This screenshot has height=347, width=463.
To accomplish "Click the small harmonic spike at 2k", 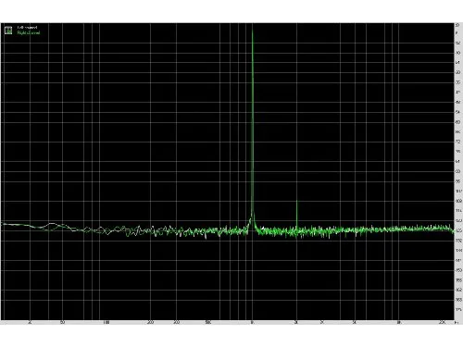I will [x=296, y=202].
